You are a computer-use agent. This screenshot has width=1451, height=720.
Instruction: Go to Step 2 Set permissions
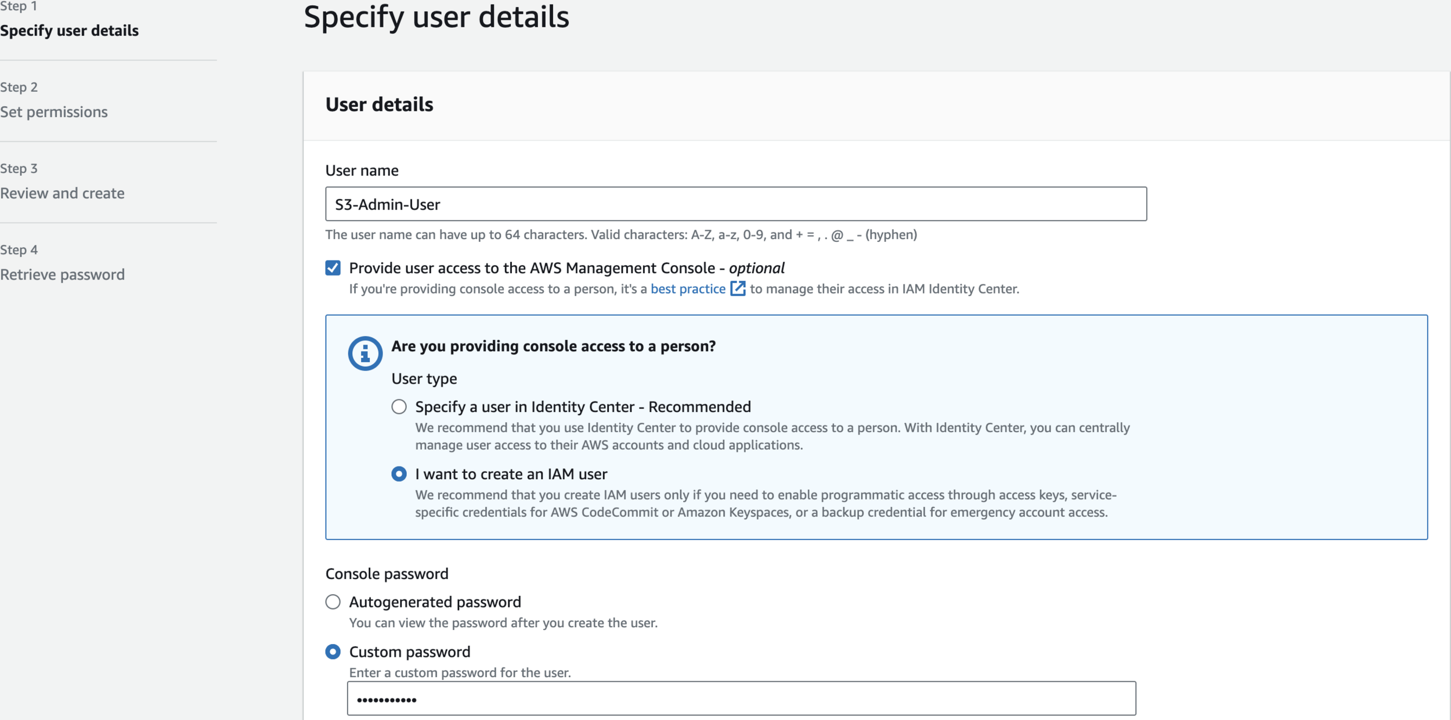click(54, 112)
